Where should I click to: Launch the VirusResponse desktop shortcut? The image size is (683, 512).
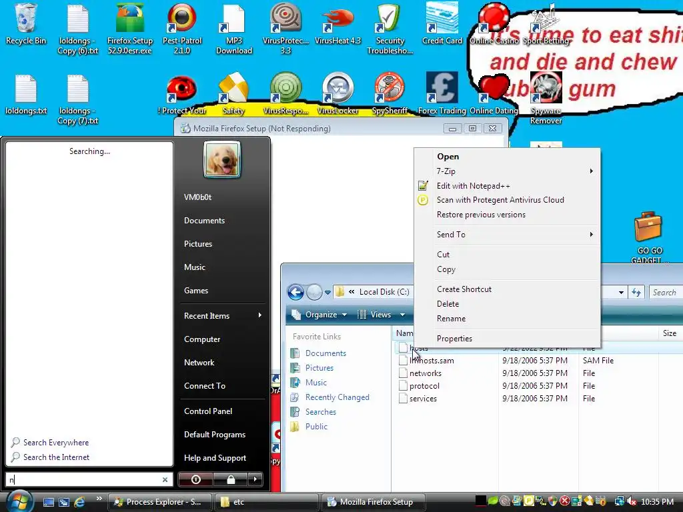pos(285,95)
